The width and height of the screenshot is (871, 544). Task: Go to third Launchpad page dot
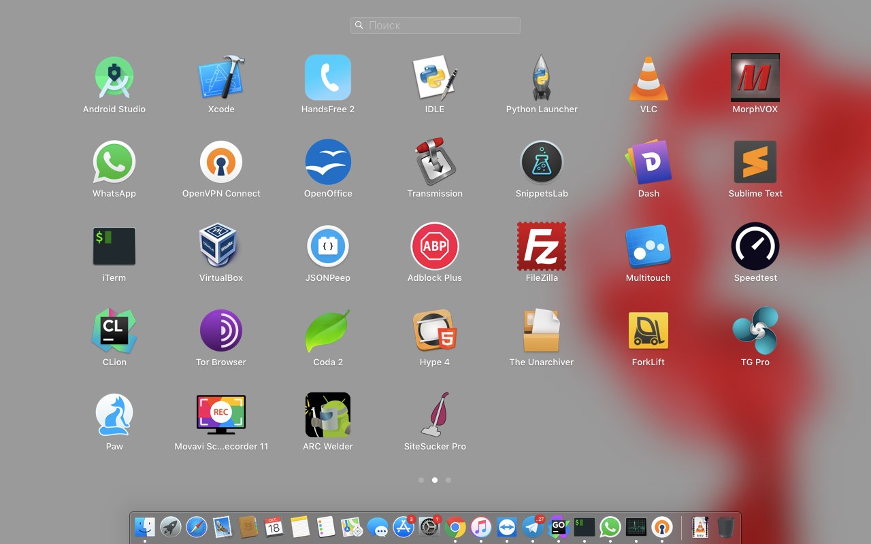click(448, 480)
